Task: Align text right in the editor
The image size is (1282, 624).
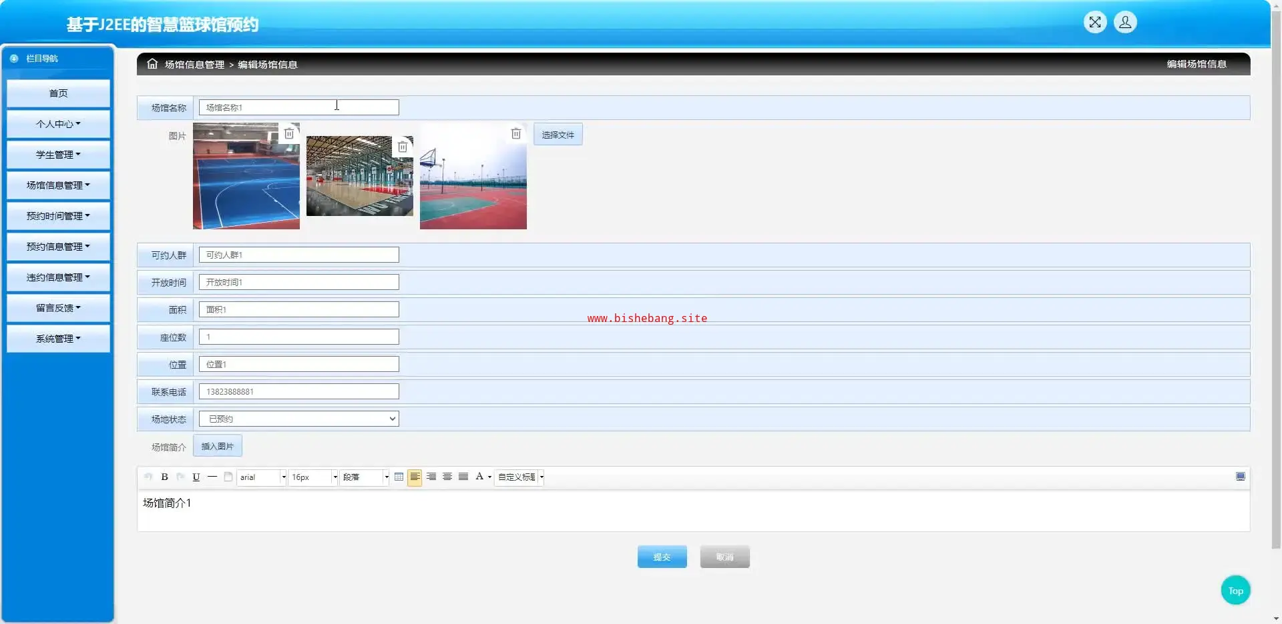Action: 431,477
